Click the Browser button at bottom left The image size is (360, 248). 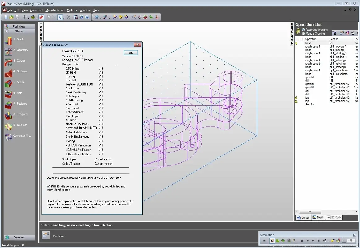[x=20, y=237]
